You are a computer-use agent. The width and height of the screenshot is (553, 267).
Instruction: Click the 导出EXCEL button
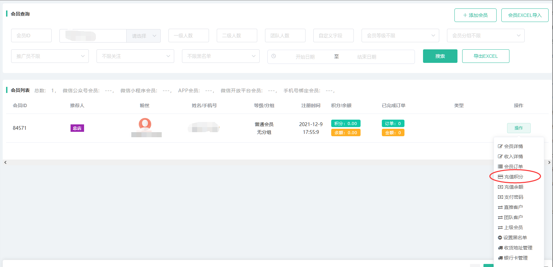tap(485, 56)
